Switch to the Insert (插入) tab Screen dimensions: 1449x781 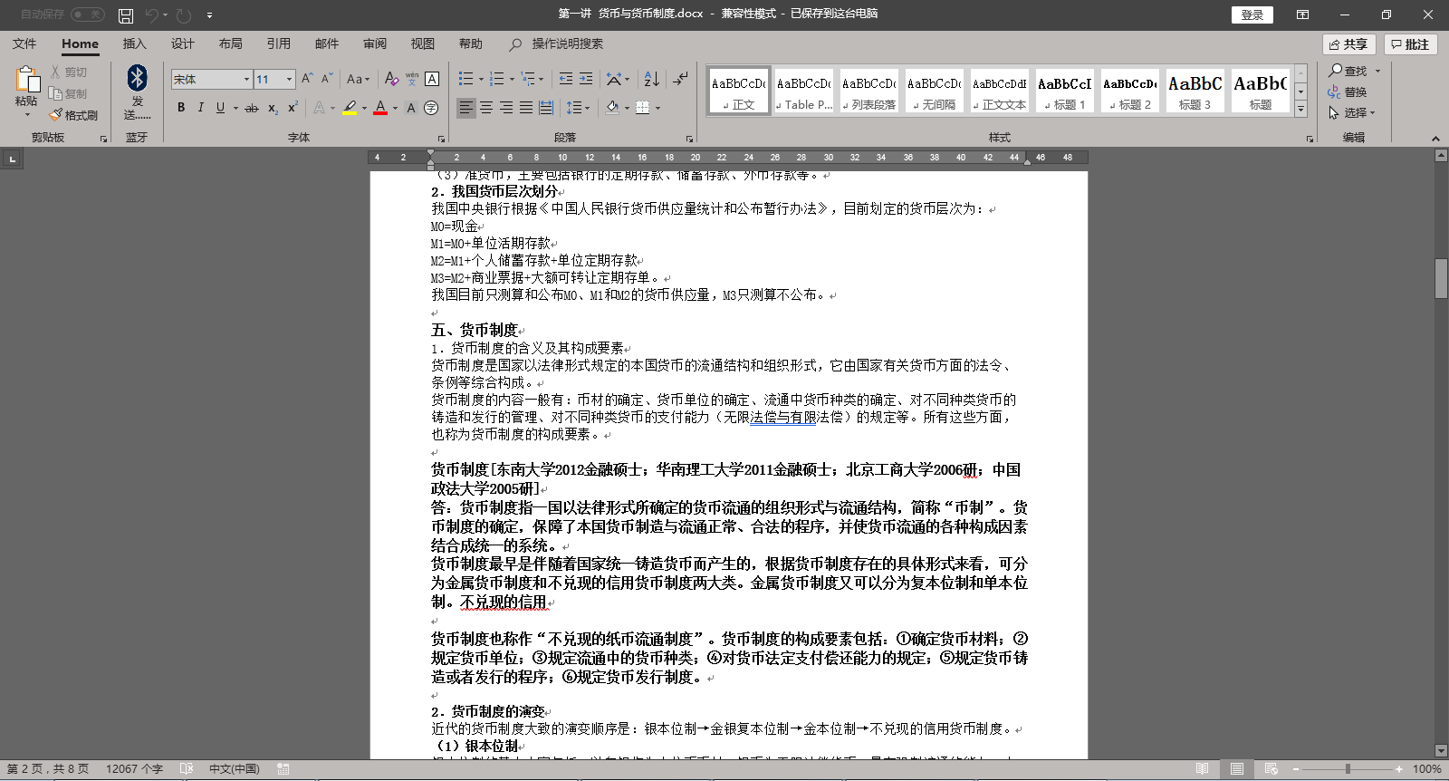[x=134, y=43]
